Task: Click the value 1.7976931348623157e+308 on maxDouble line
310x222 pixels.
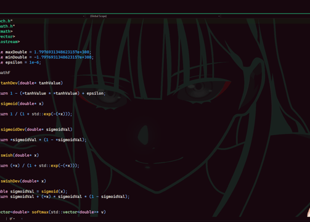Action: [62, 52]
